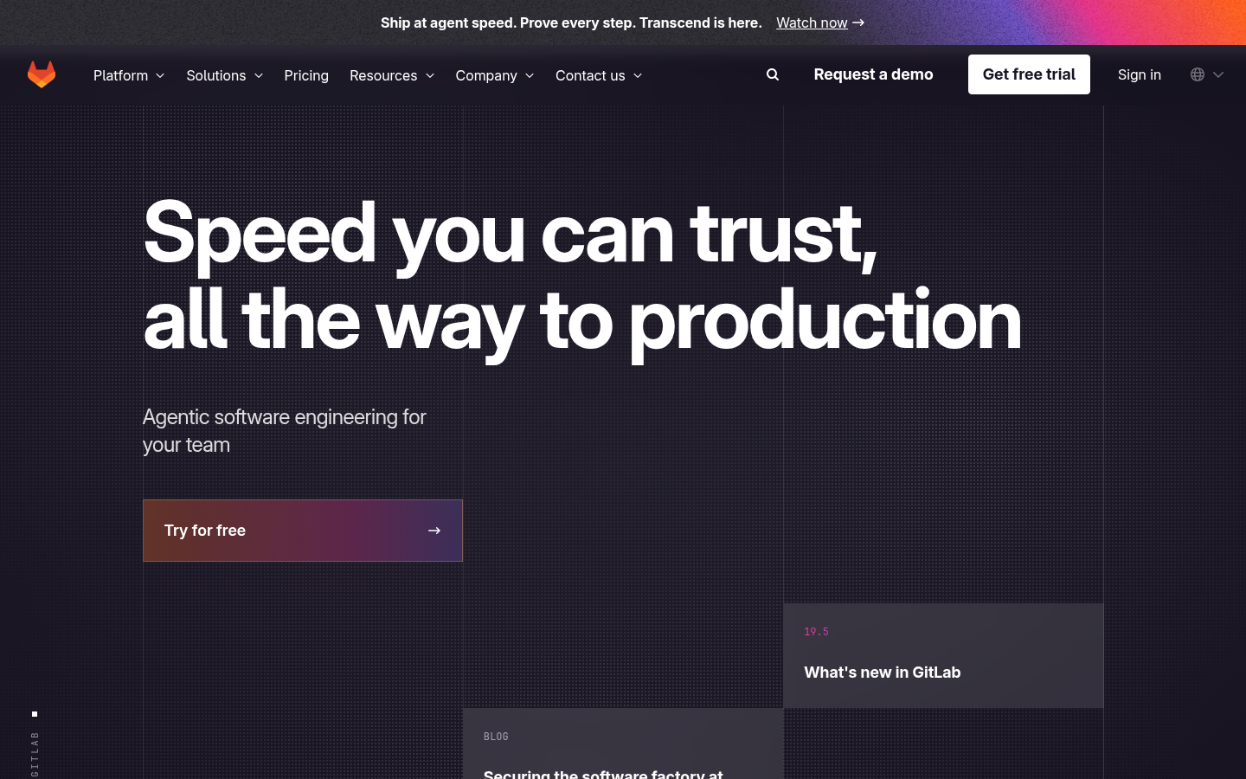Expand the Platform menu
The height and width of the screenshot is (779, 1246).
129,75
